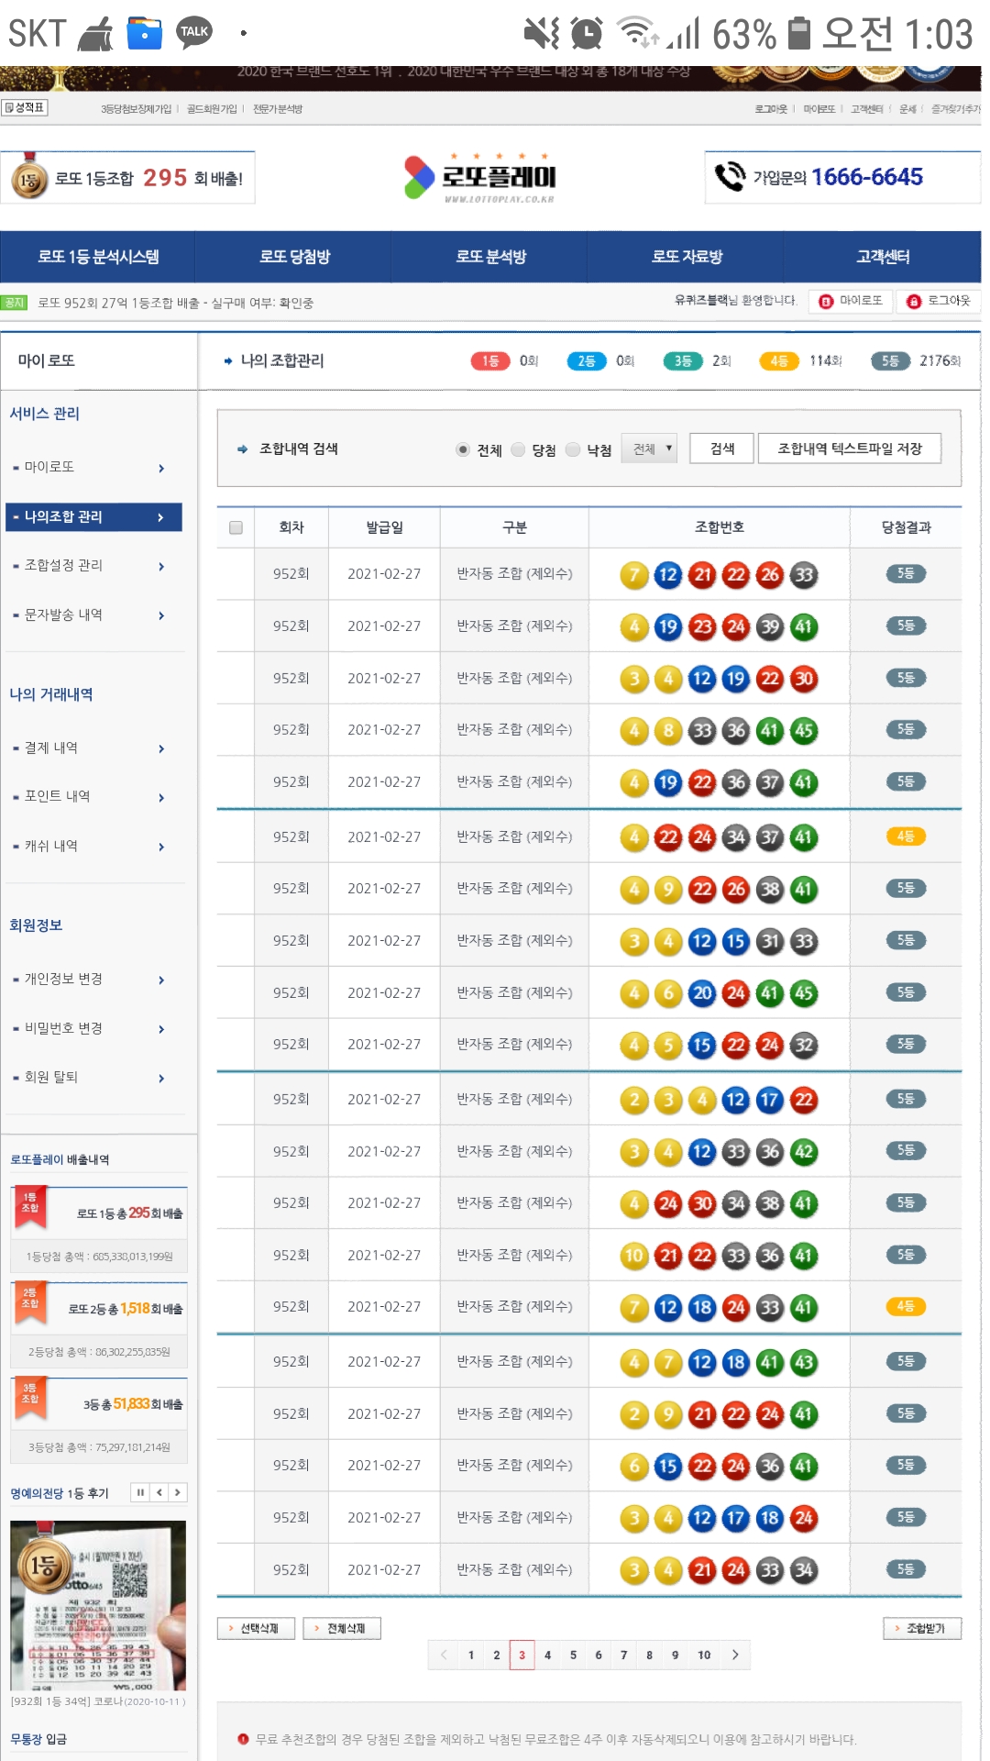Viewport: 990px width, 1761px height.
Task: Pause the 명예의전당 slideshow
Action: [140, 1493]
